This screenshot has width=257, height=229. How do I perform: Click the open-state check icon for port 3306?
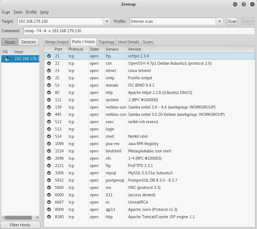49,173
